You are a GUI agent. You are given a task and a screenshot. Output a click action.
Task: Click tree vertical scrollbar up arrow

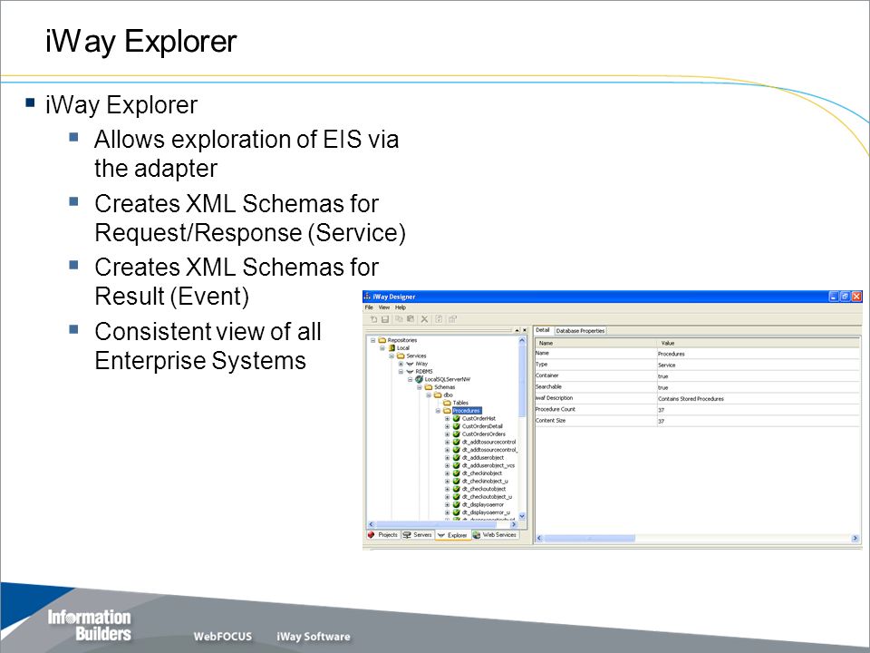[522, 340]
